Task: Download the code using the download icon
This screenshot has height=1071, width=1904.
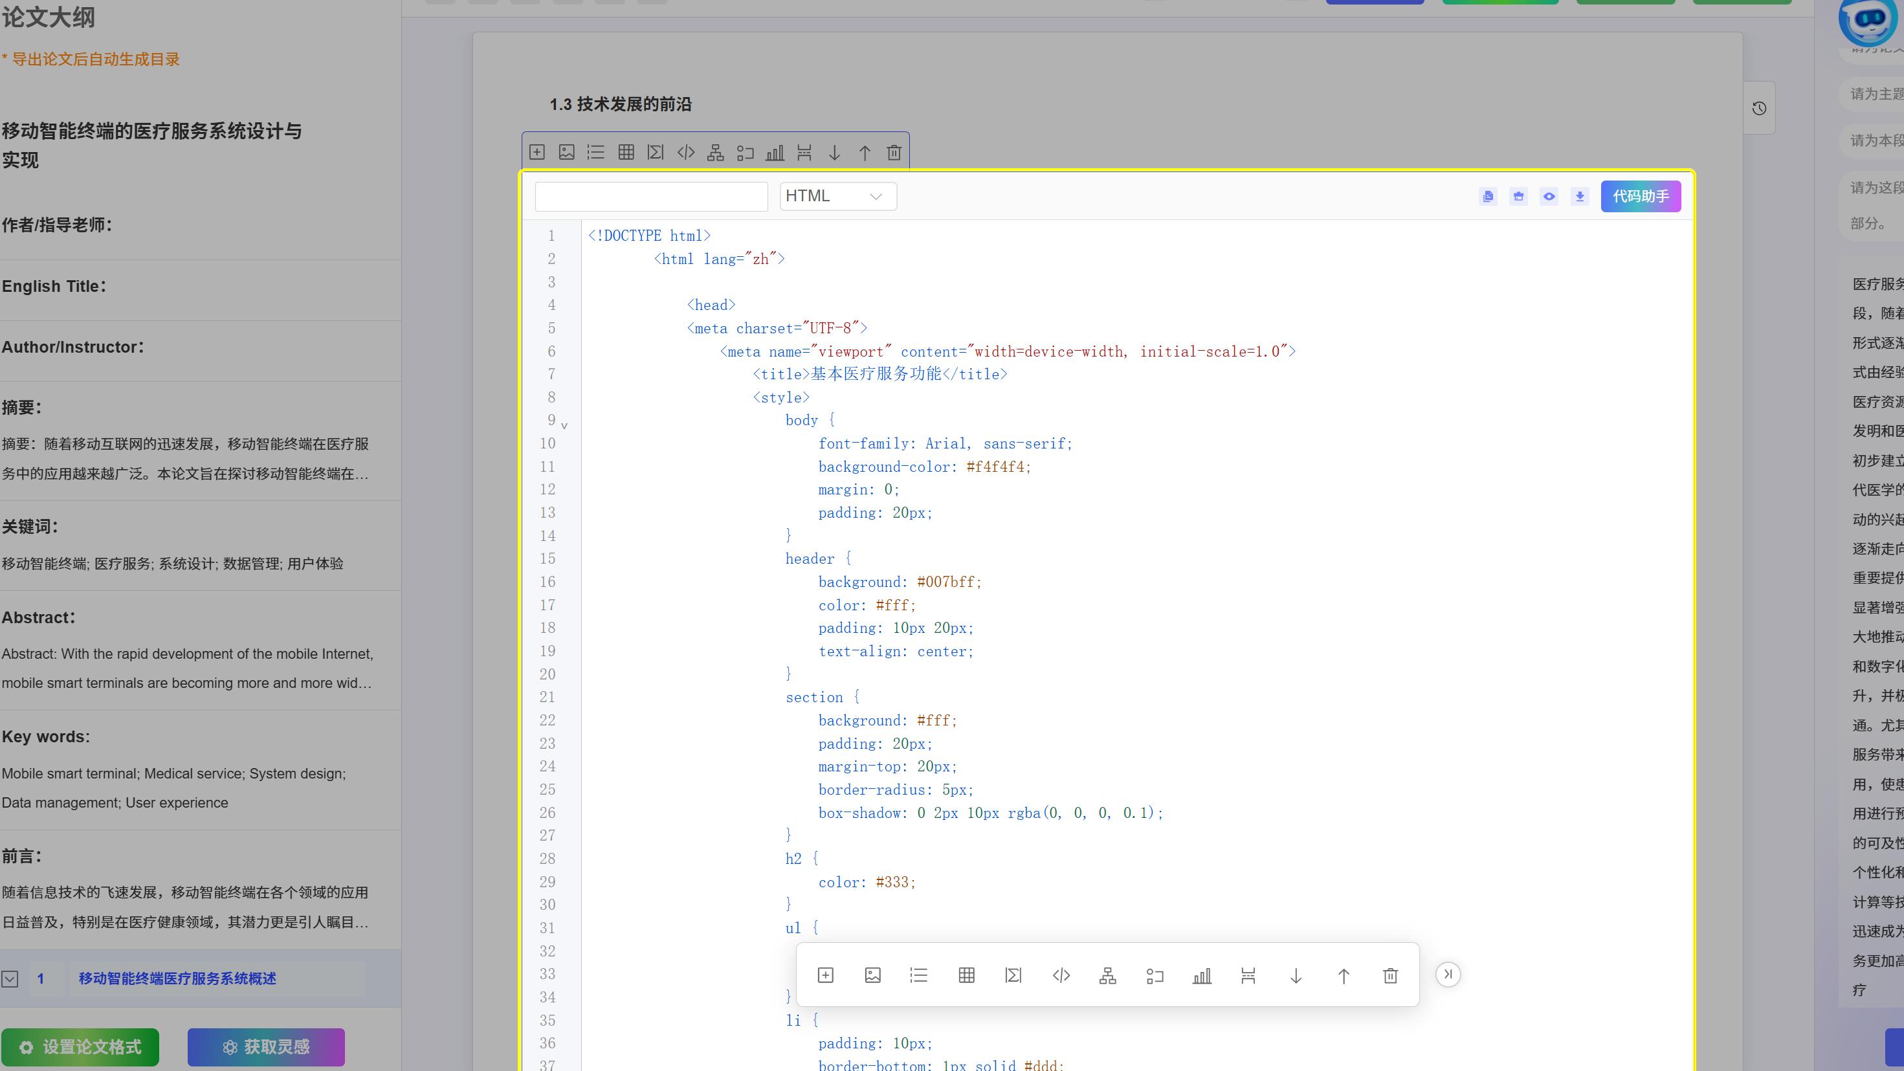Action: (x=1580, y=197)
